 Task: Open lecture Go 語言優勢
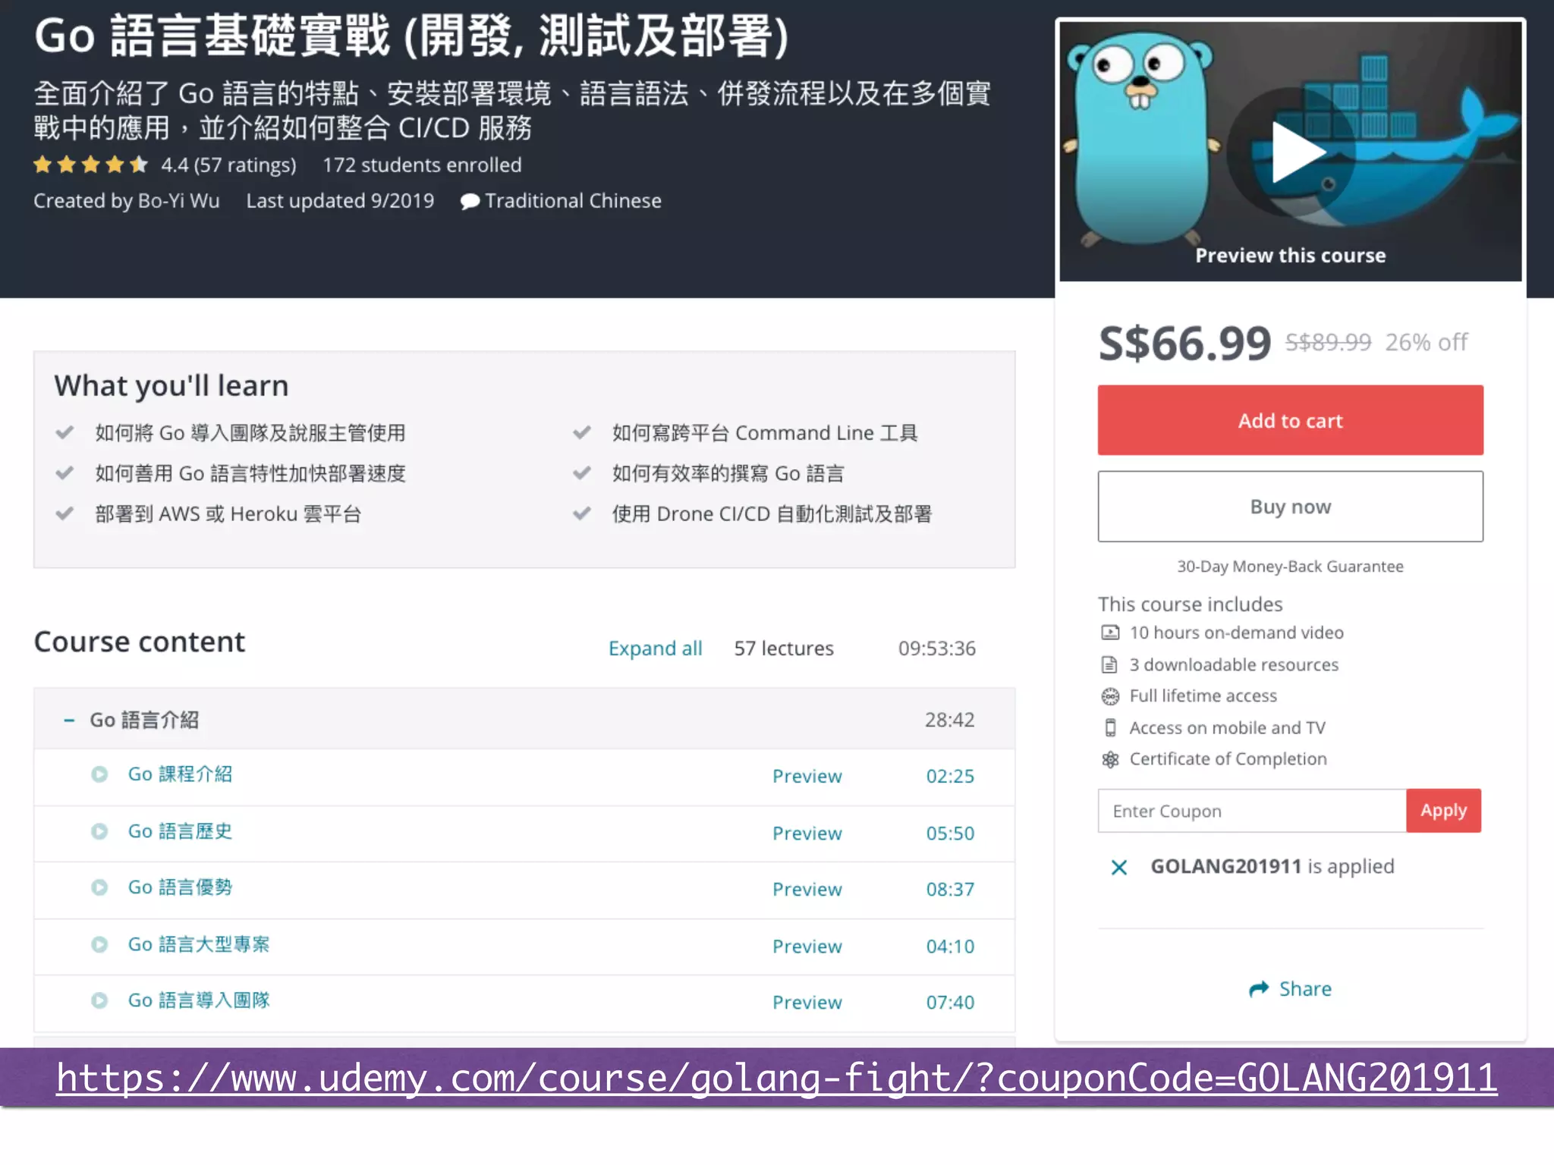click(x=180, y=887)
